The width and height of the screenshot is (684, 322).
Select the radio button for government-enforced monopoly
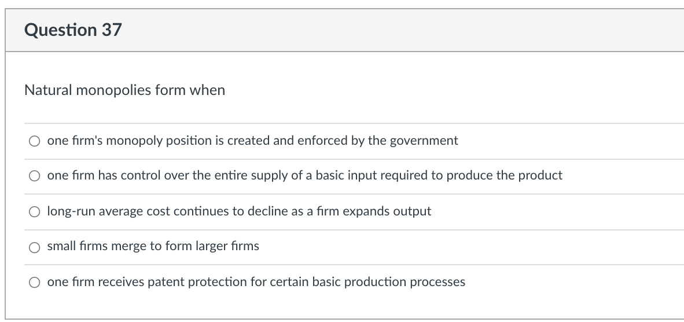click(x=35, y=141)
